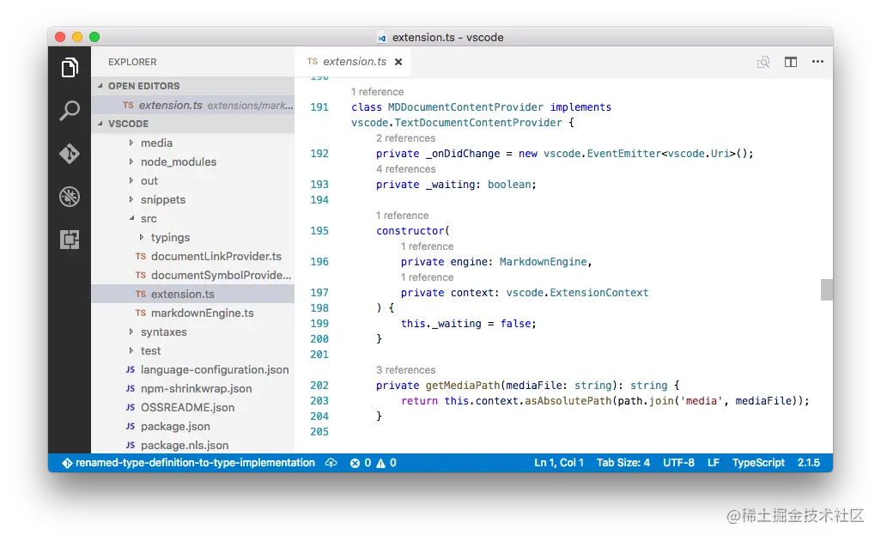Click line number 195 in gutter
881x541 pixels.
319,231
